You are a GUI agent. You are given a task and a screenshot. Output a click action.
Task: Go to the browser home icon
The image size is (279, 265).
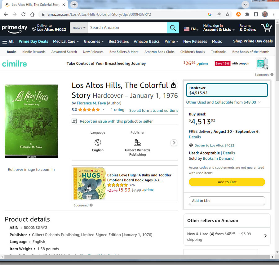click(x=32, y=14)
